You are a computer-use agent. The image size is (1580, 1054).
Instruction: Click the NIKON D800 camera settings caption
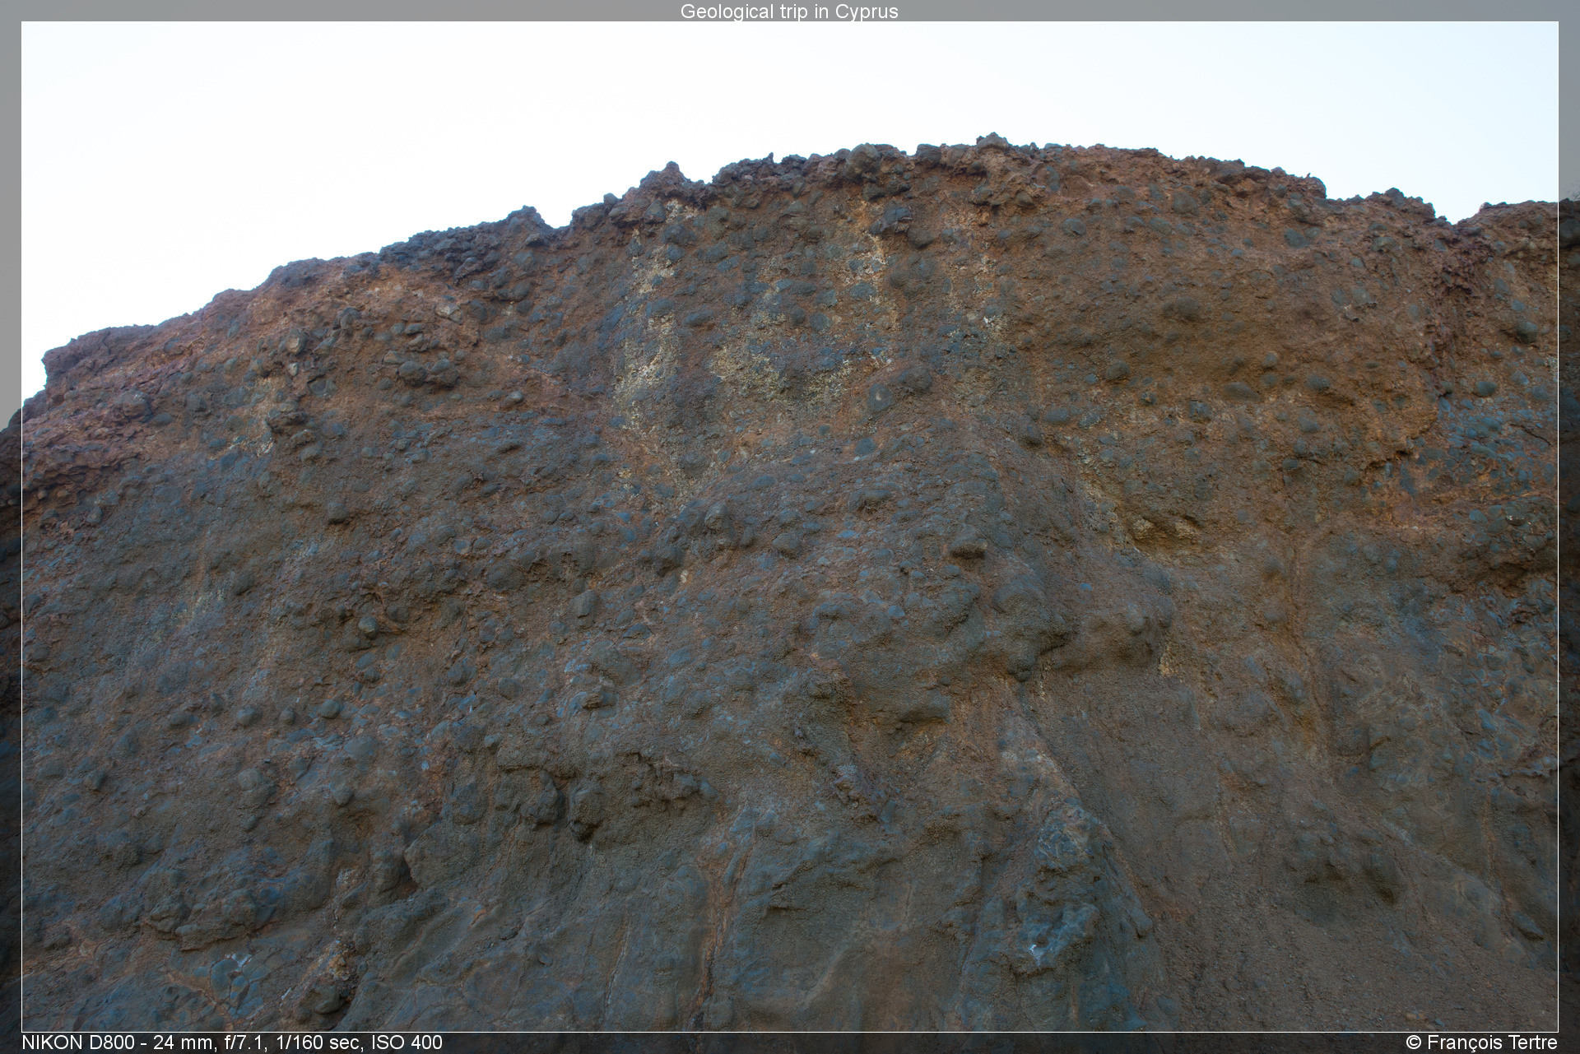232,1042
